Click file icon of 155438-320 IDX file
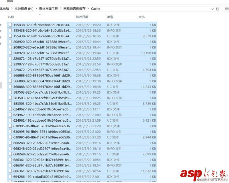Viewport: 229px width, 183px height. [10, 25]
